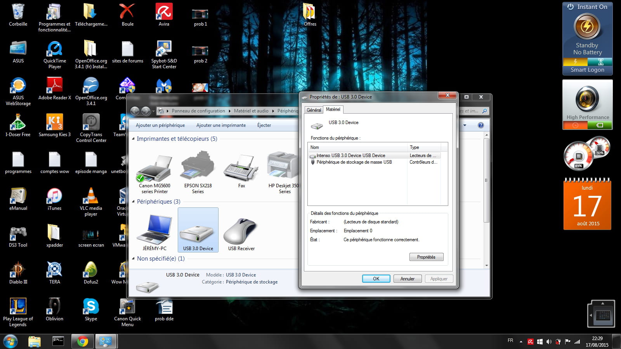This screenshot has height=349, width=621.
Task: Open Google Chrome from the taskbar
Action: tap(82, 341)
